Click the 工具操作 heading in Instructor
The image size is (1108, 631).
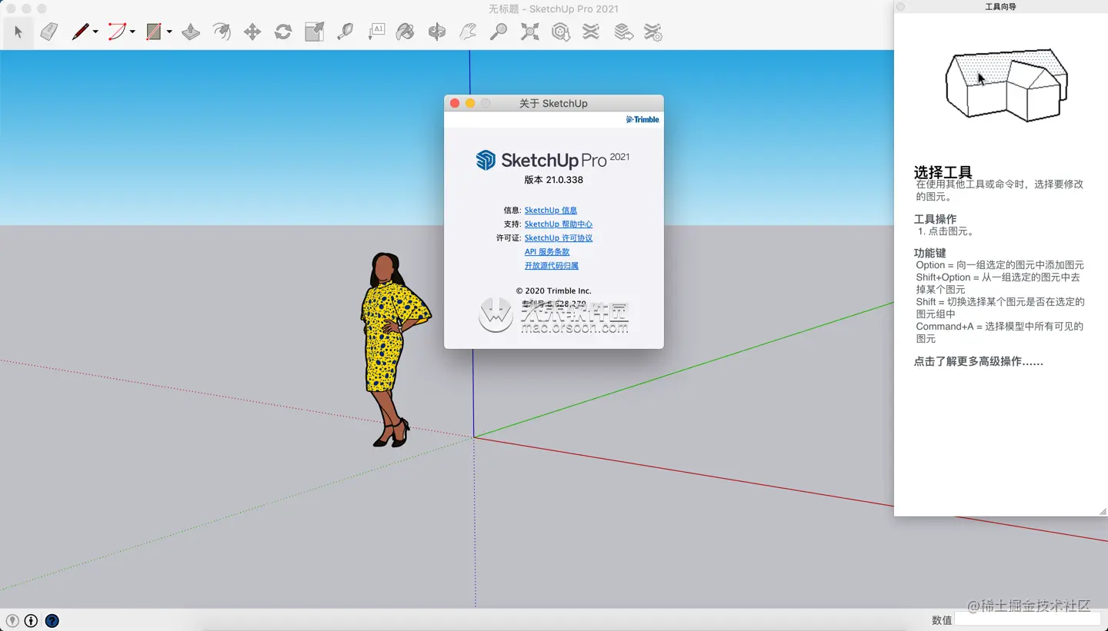coord(936,219)
